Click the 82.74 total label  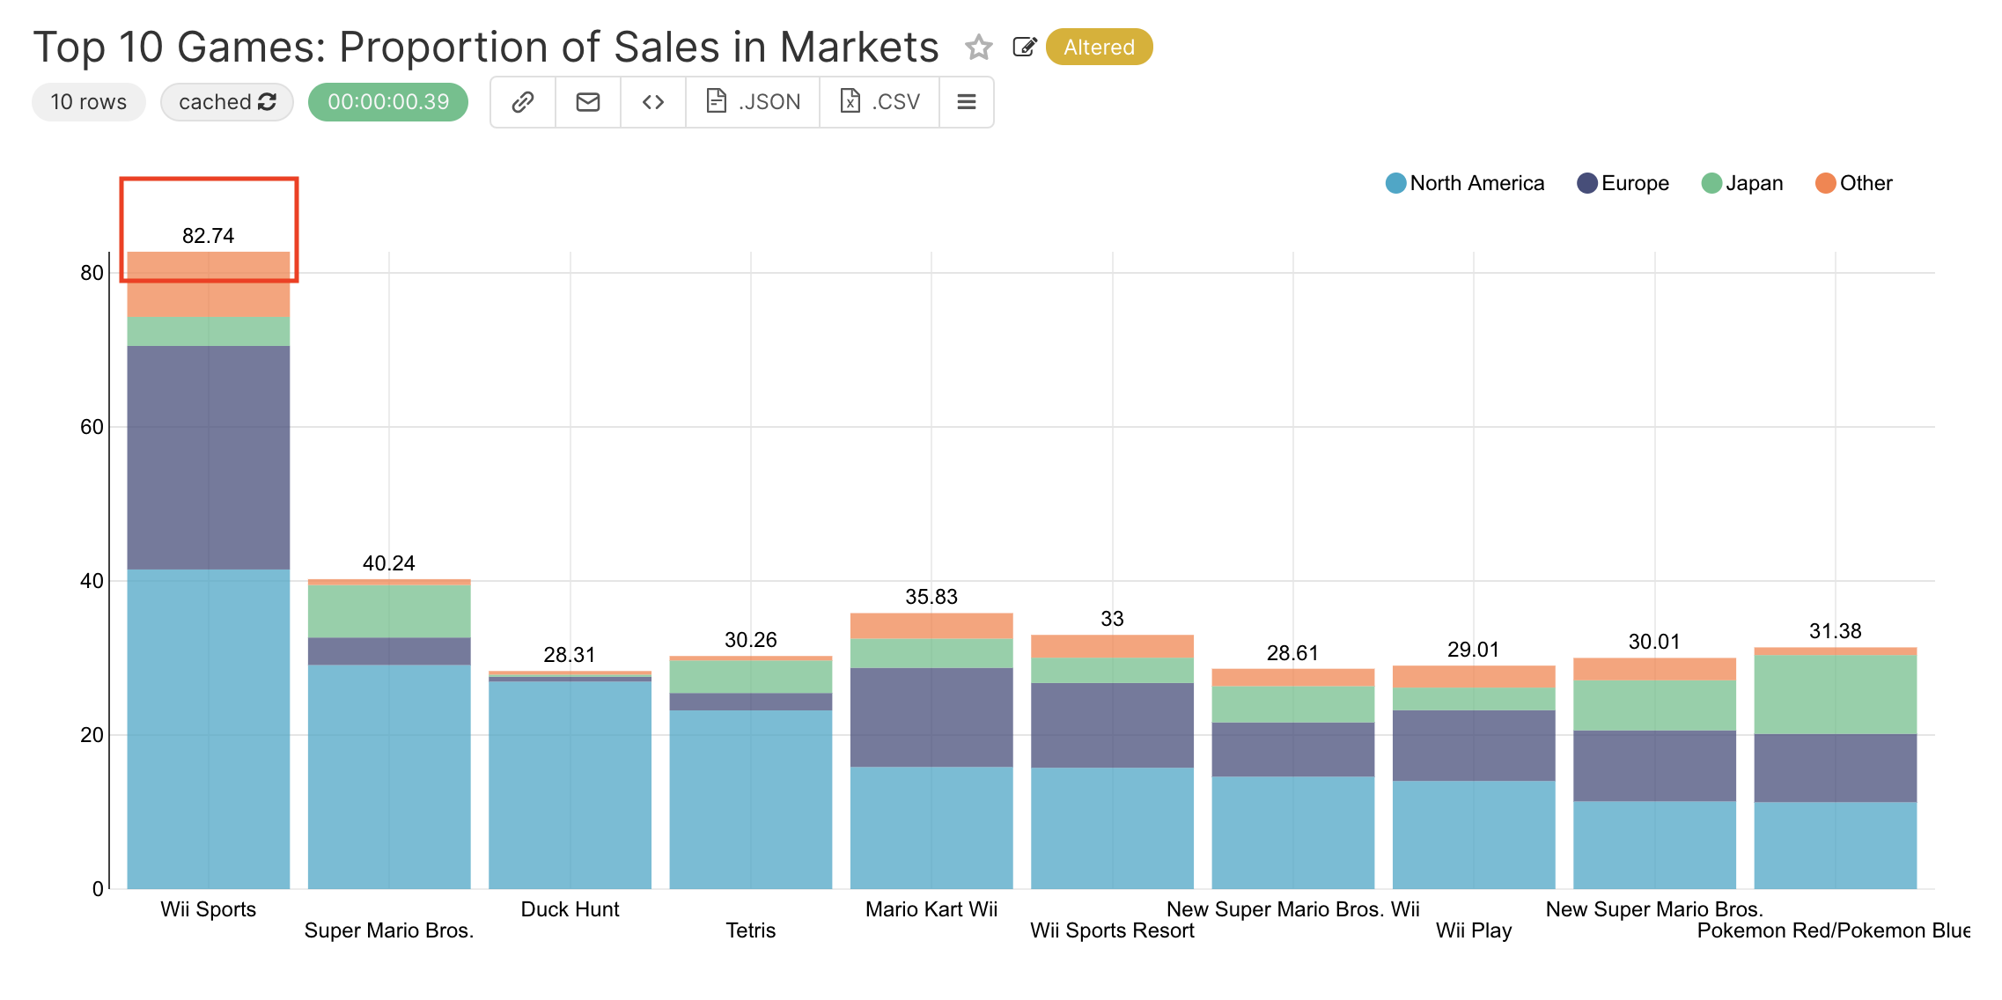pos(209,236)
